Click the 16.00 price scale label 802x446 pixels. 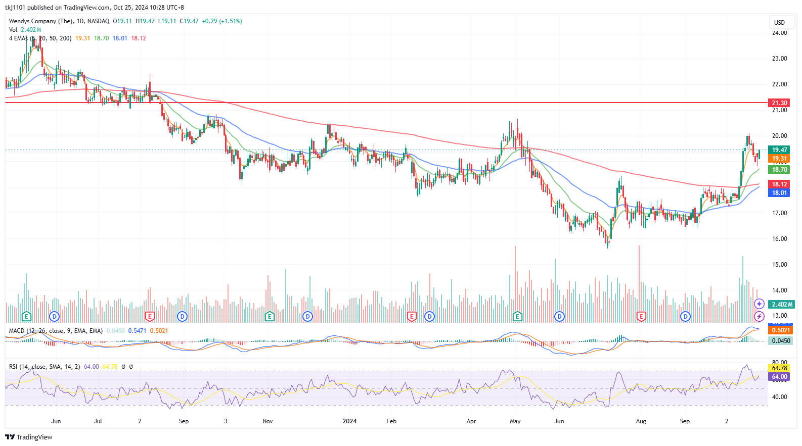click(779, 239)
